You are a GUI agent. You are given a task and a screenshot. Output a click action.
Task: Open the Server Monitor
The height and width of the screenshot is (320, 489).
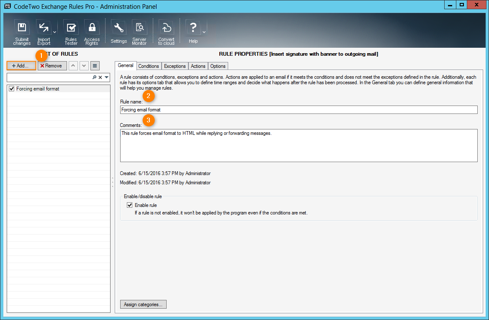pyautogui.click(x=139, y=32)
